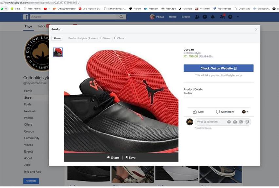Click the help question mark icon
Image resolution: width=279 pixels, height=188 pixels.
click(x=230, y=17)
